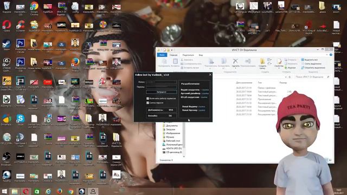Open the Donat Артему link
This screenshot has width=347, height=195.
[x=202, y=110]
